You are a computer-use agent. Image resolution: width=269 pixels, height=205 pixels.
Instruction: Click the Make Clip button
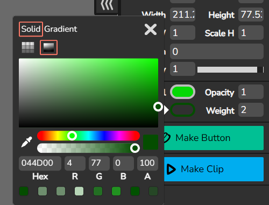pos(214,169)
